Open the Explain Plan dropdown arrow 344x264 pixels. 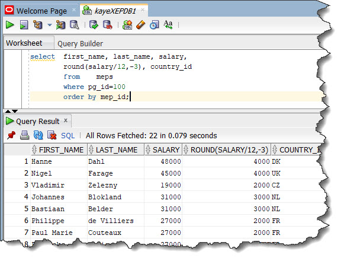coord(50,25)
